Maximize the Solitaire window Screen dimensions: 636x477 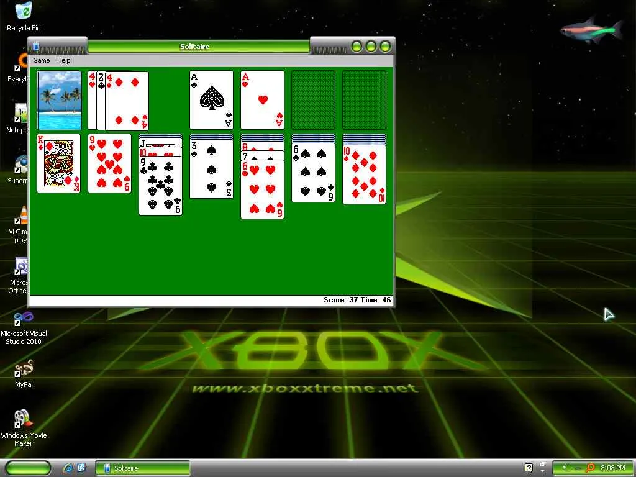click(x=371, y=46)
